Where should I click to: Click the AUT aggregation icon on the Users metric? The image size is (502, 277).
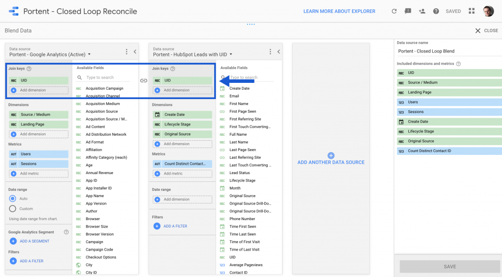(13, 154)
